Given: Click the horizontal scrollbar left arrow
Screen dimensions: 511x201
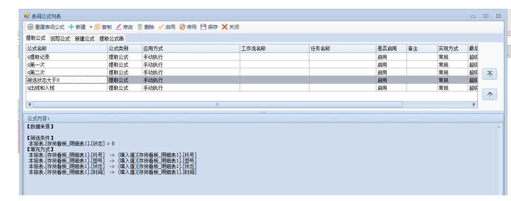Looking at the screenshot, I should click(x=29, y=104).
